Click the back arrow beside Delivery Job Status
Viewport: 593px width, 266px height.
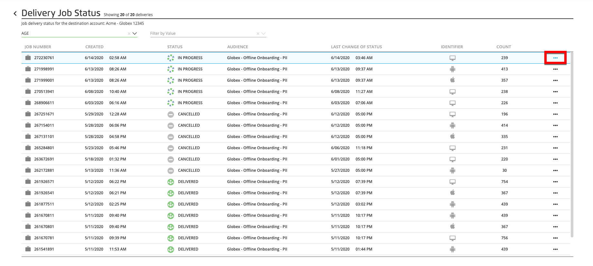coord(15,14)
